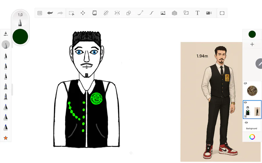Toggle transparency lock on selected layer
Image resolution: width=262 pixels, height=163 pixels.
click(245, 116)
